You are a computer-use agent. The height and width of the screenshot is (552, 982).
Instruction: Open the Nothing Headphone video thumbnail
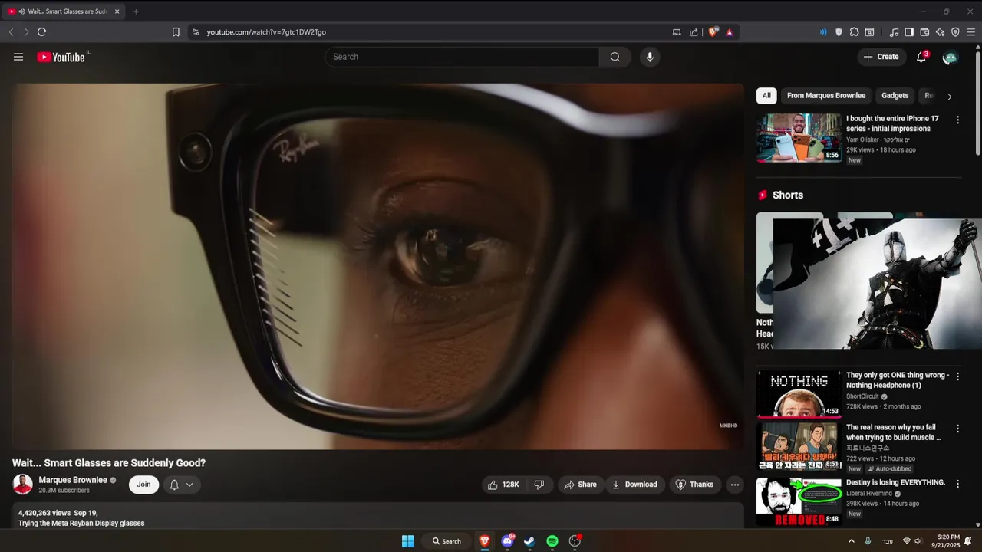799,394
